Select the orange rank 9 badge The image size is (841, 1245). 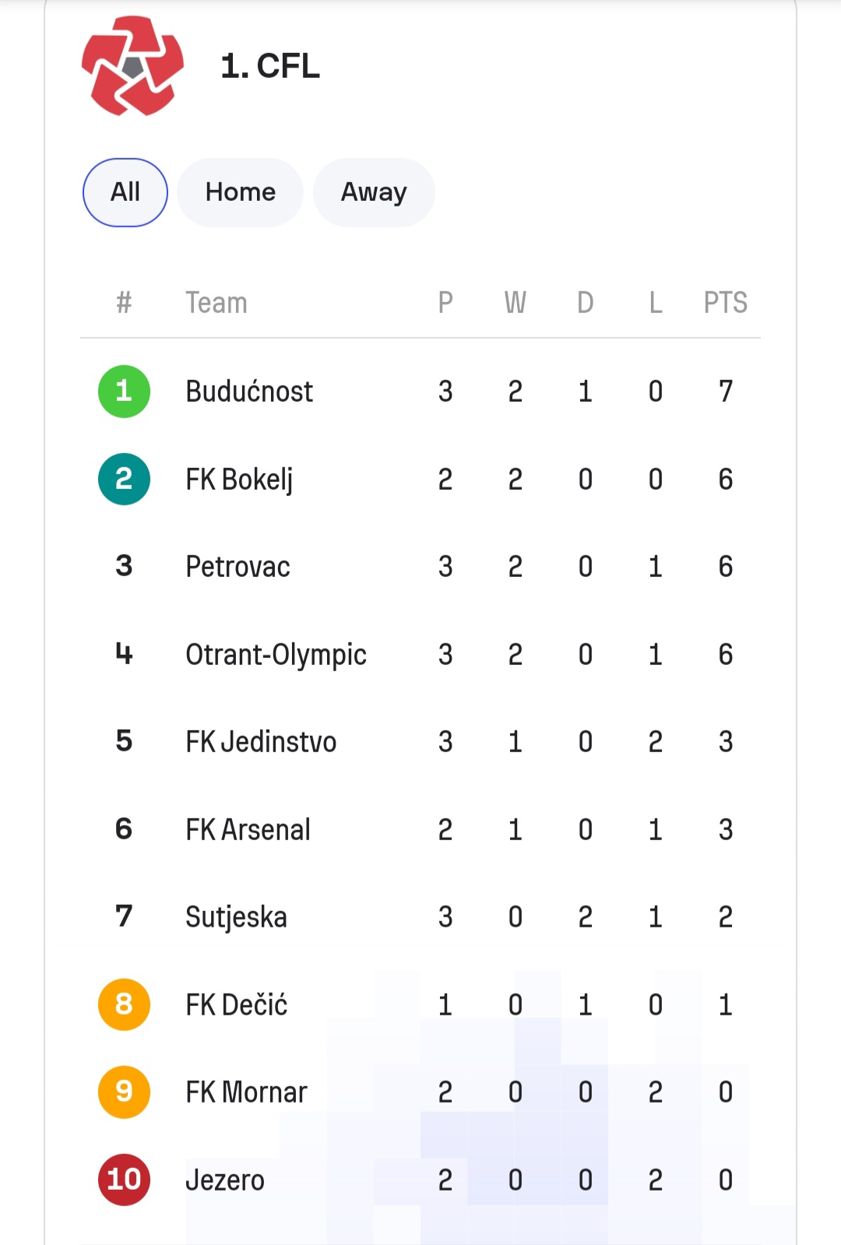click(124, 1092)
